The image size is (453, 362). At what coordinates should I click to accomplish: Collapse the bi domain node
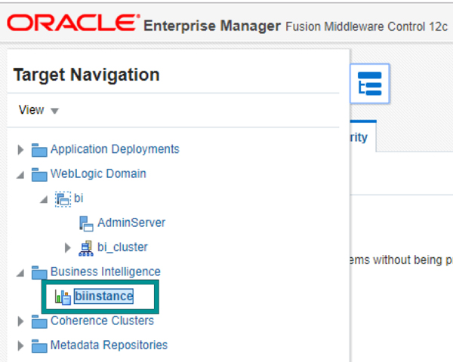[44, 199]
